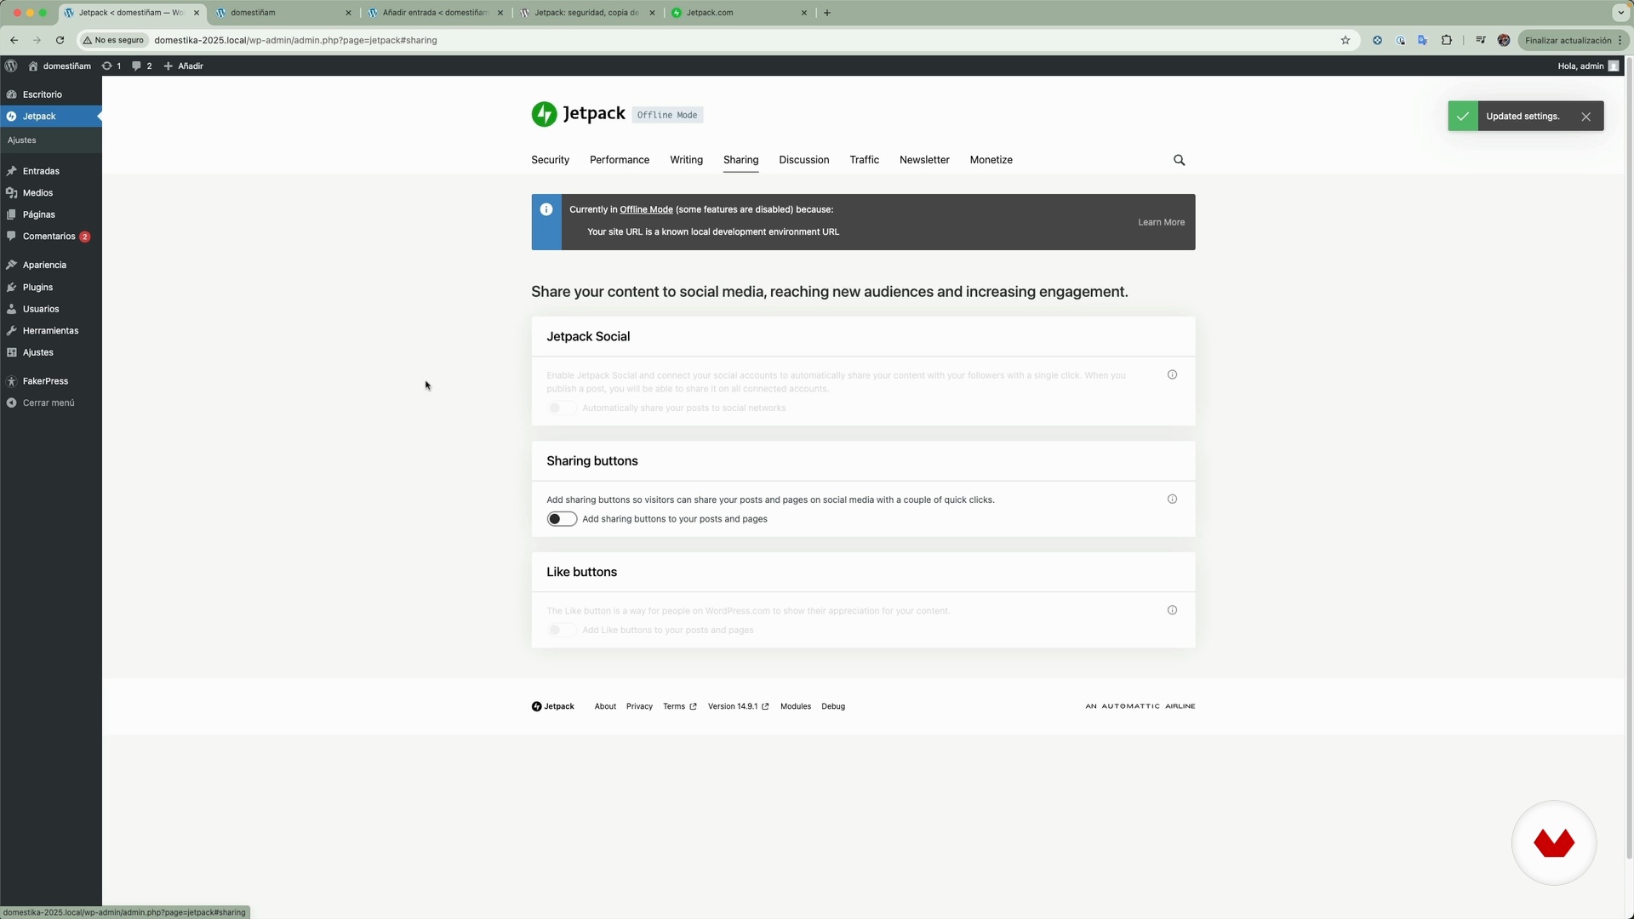The height and width of the screenshot is (919, 1634).
Task: Open info icon in Jetpack Social section
Action: [x=1172, y=375]
